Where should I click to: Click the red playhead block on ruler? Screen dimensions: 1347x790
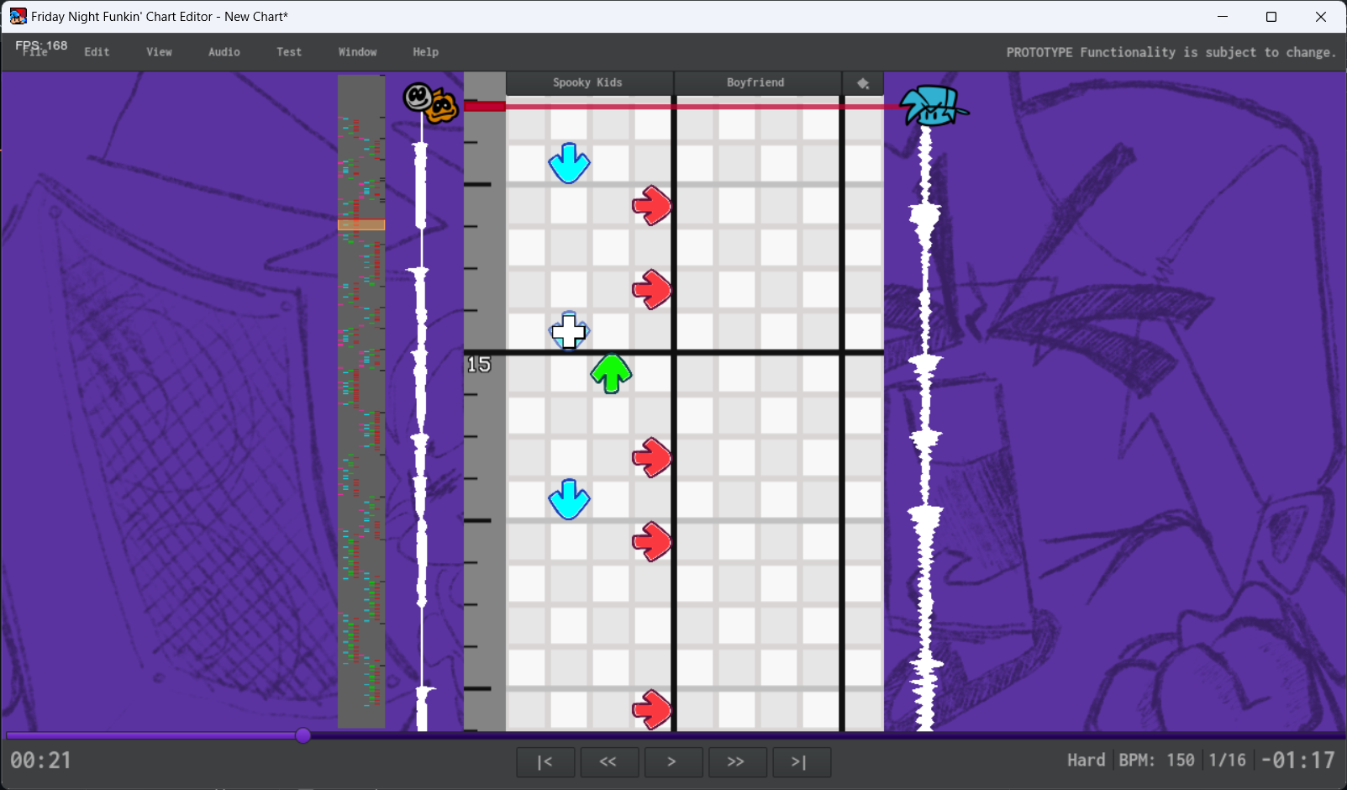click(x=485, y=106)
